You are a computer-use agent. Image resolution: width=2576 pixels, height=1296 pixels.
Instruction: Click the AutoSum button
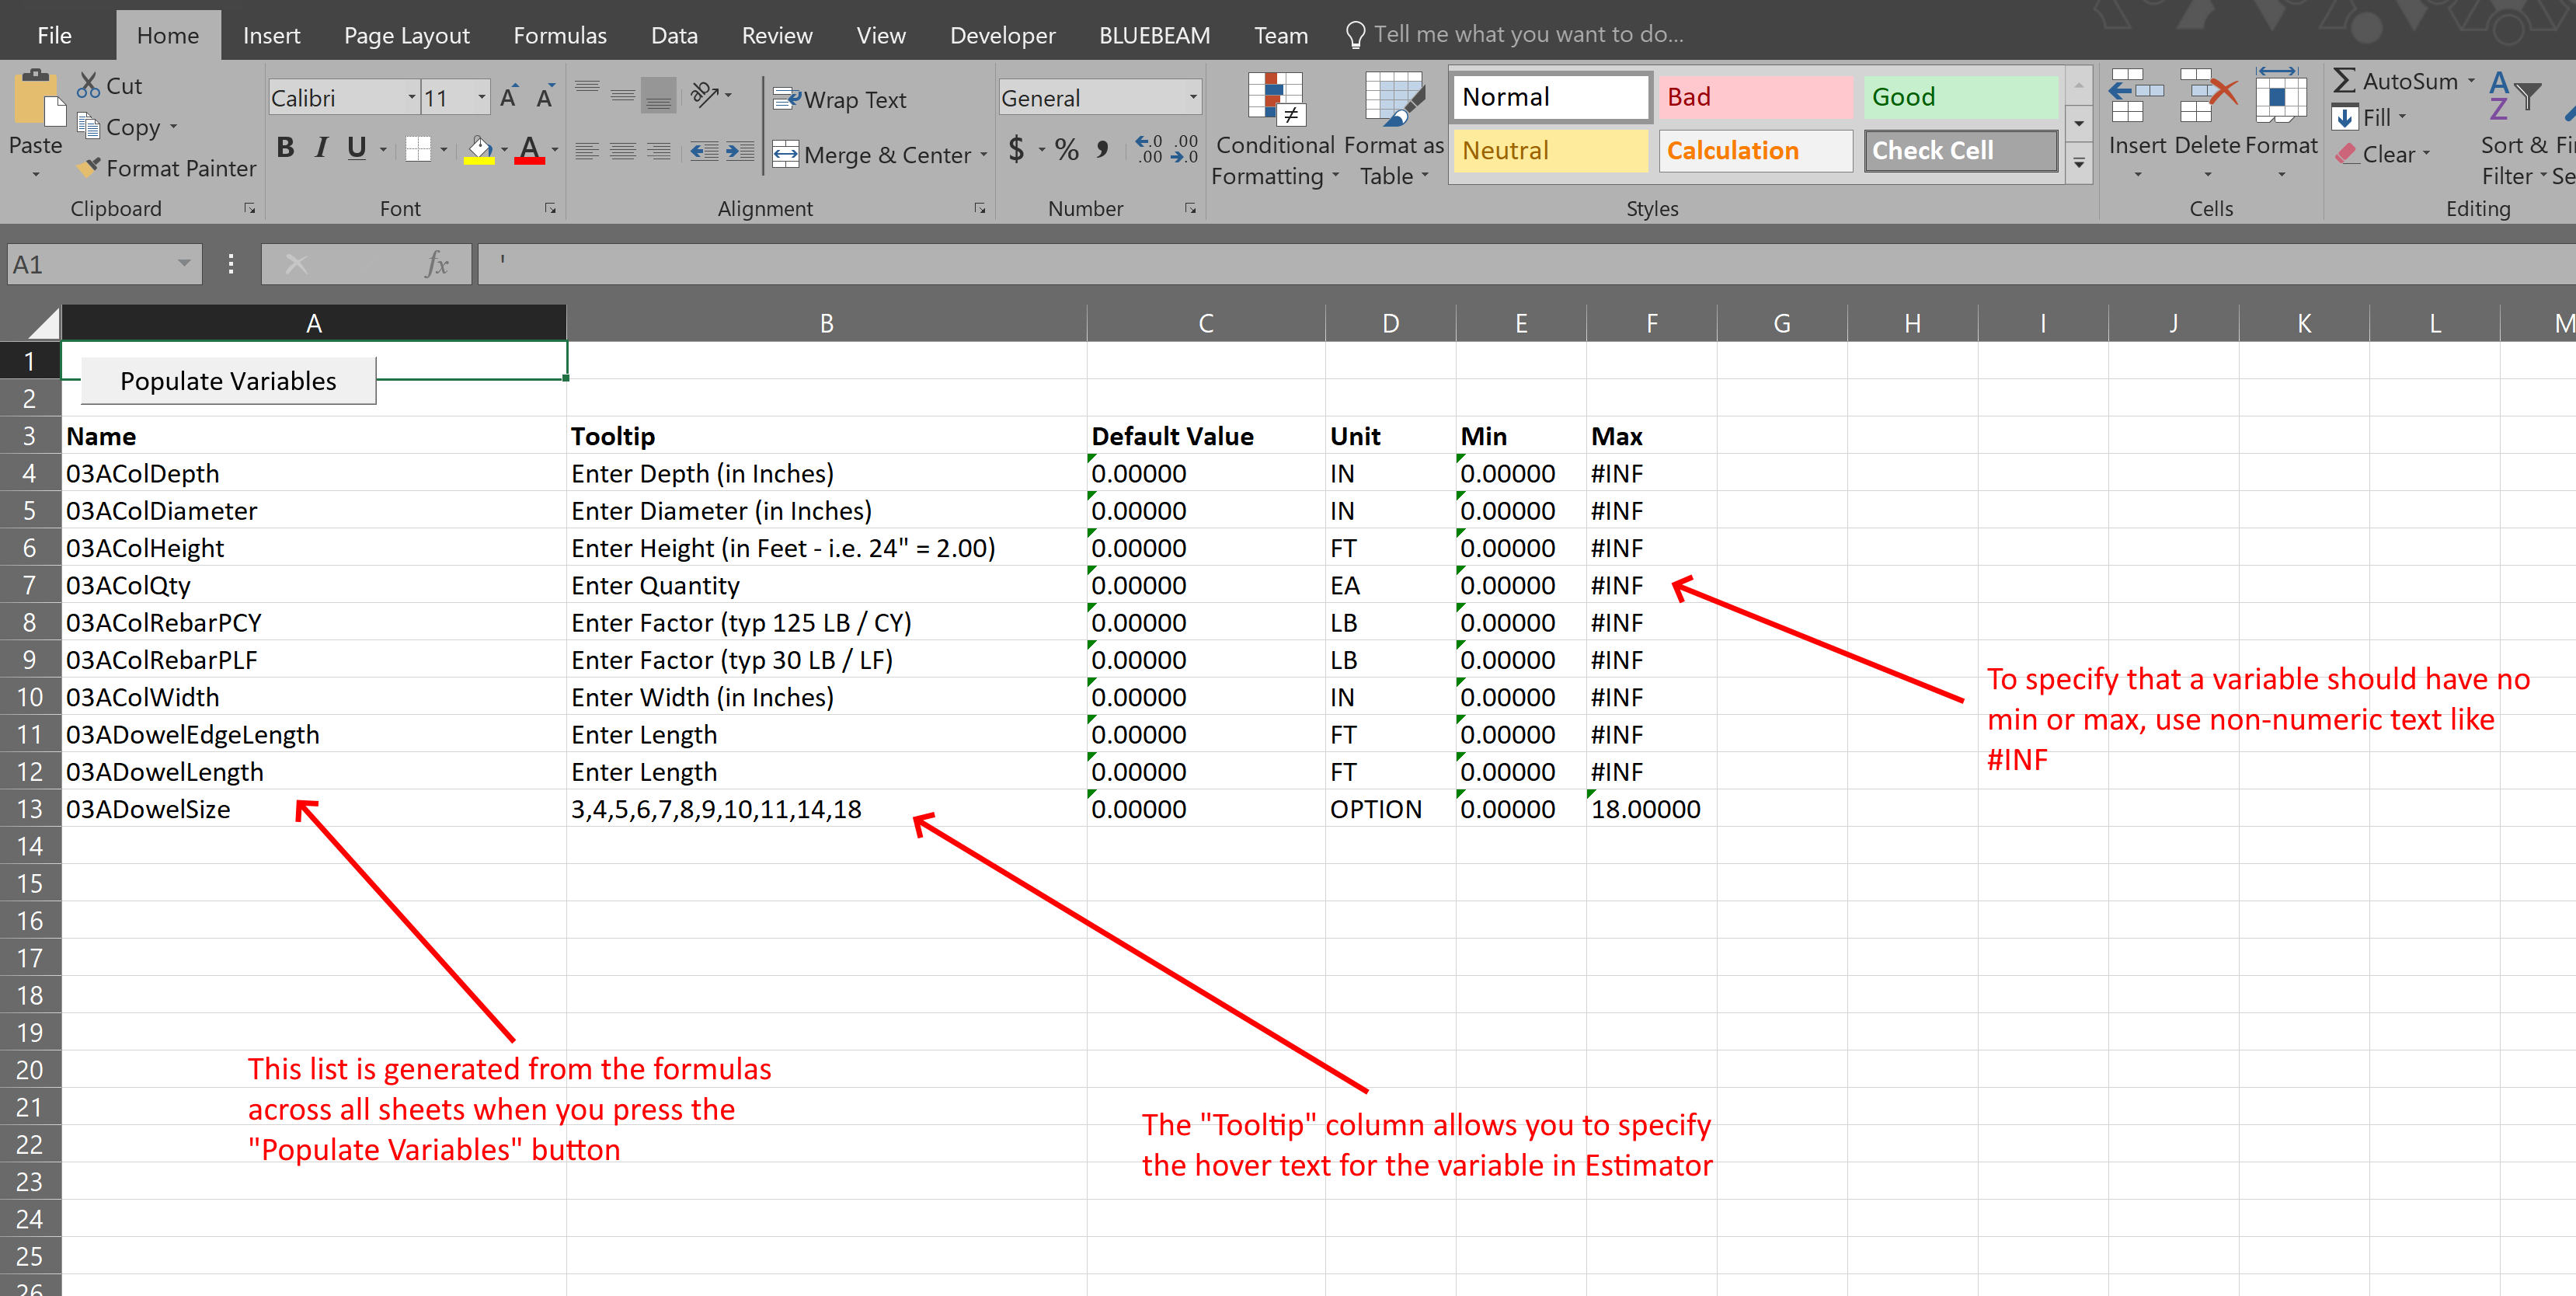tap(2395, 81)
